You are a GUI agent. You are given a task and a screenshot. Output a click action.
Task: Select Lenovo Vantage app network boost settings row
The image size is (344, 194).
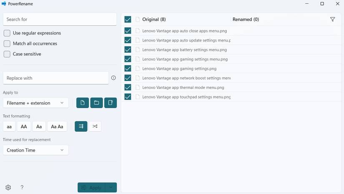186,78
